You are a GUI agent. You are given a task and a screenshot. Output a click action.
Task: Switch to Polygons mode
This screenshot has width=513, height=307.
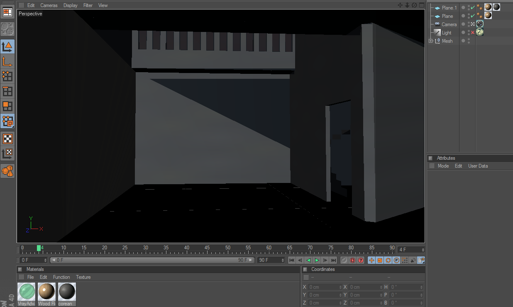point(7,106)
